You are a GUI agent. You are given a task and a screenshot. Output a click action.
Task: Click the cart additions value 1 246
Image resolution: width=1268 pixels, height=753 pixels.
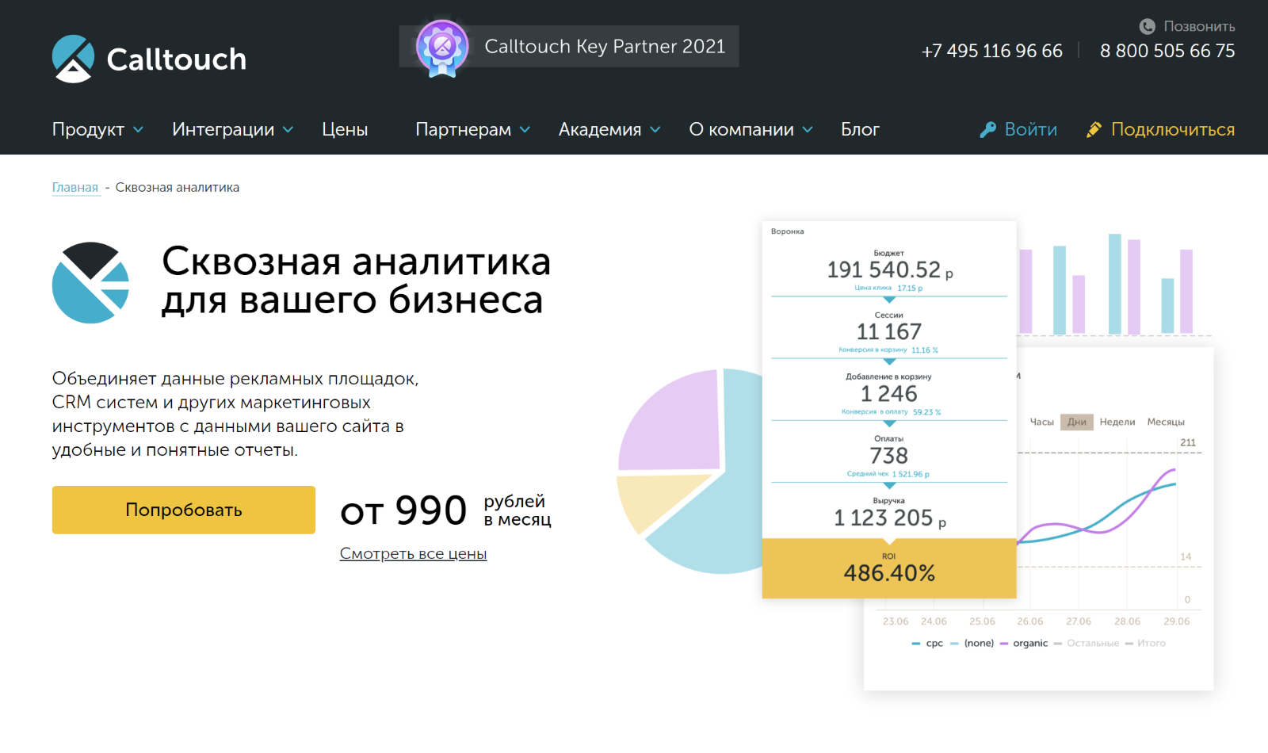pos(889,393)
